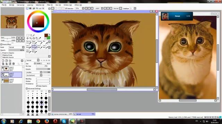Viewport: 222px width, 124px height.
Task: Open the Layer menu
Action: point(30,5)
